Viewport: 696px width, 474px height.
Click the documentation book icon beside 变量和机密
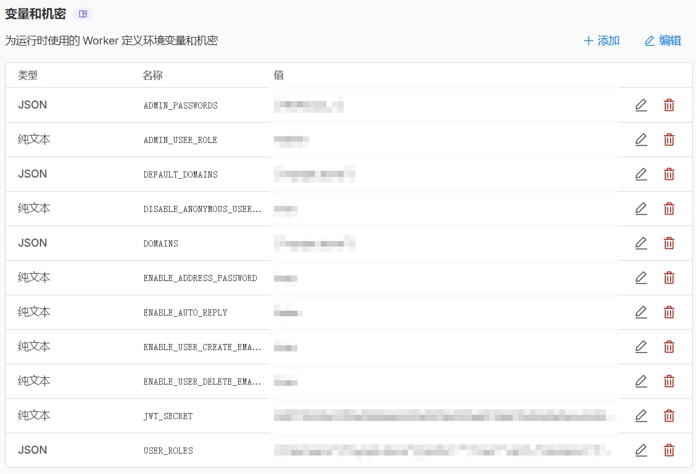click(x=83, y=14)
